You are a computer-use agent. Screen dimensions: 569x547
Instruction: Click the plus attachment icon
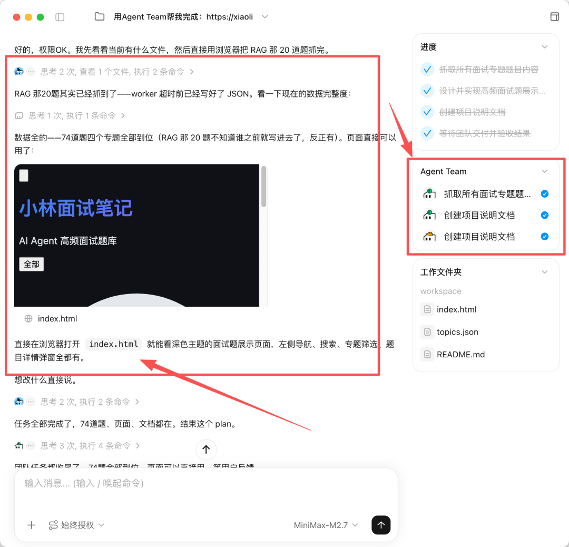[32, 525]
